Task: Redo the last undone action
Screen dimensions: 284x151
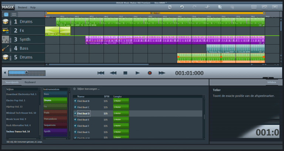Action: pos(195,7)
